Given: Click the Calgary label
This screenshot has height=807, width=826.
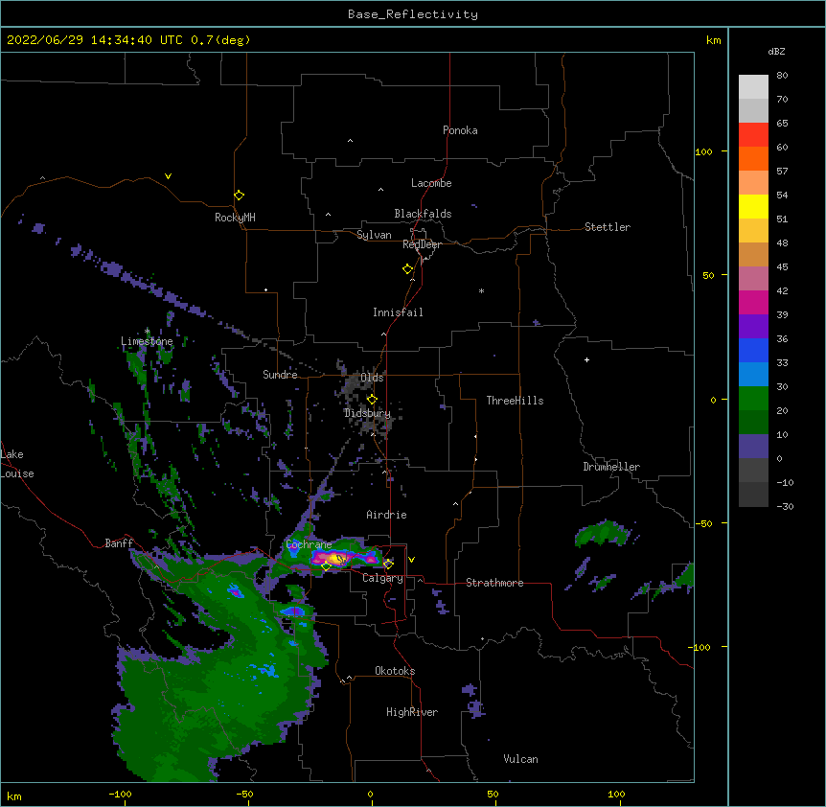Looking at the screenshot, I should point(382,578).
